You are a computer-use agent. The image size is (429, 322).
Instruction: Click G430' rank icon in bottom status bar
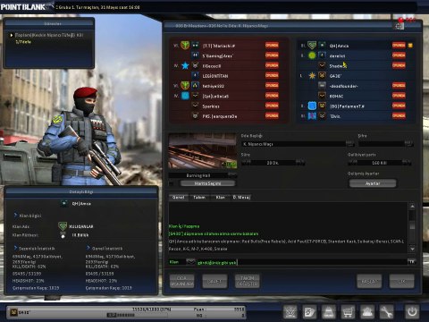coord(13,312)
